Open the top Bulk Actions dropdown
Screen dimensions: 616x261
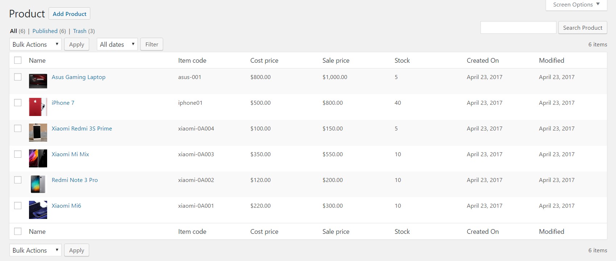pos(35,45)
